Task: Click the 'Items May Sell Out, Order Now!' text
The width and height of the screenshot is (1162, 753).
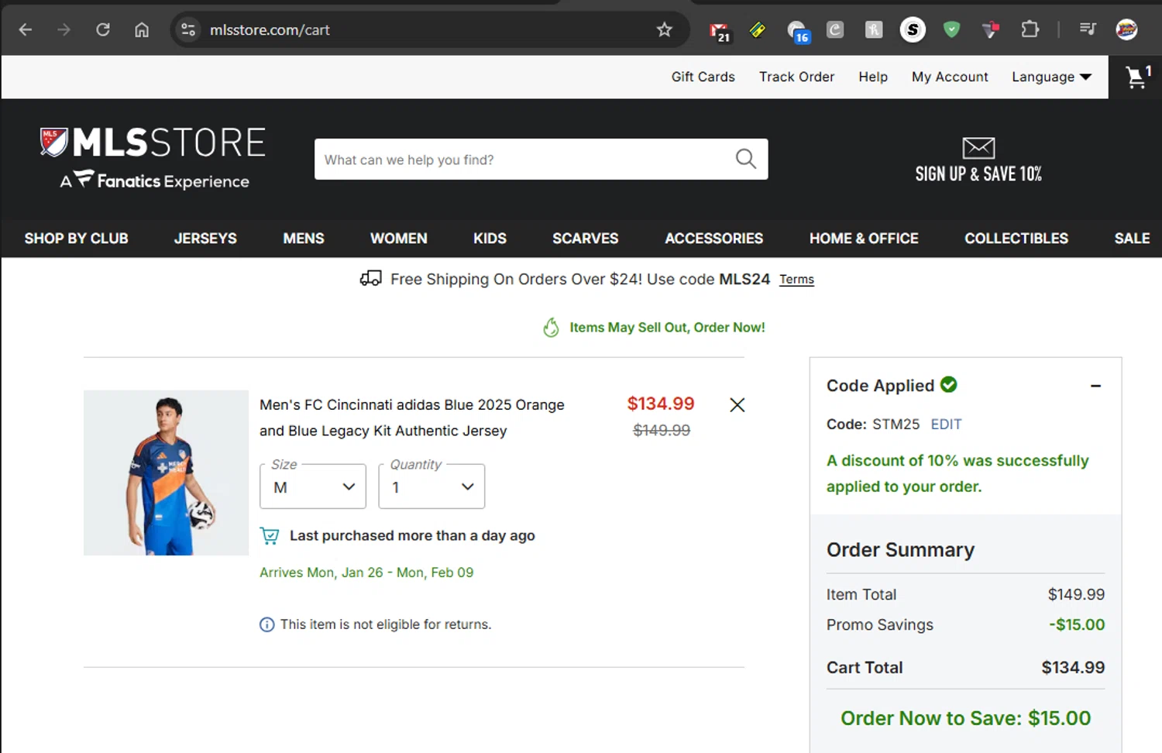Action: click(668, 328)
